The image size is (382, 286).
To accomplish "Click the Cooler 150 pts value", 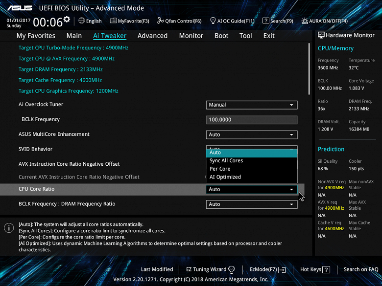I will tap(356, 169).
